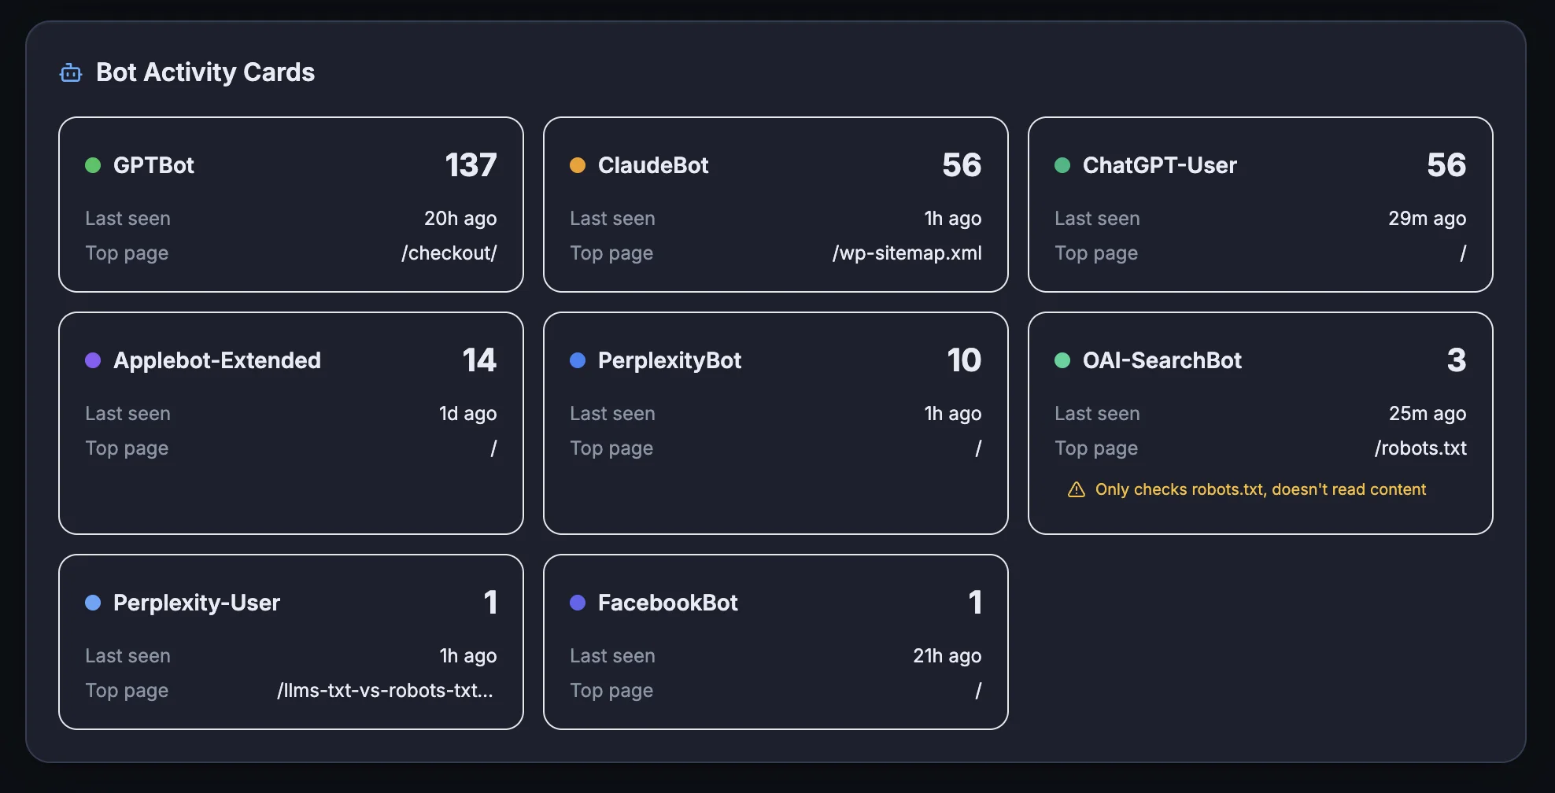1555x793 pixels.
Task: Open the /robots.txt link on OAI-SearchBot
Action: pos(1420,448)
